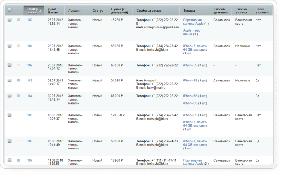This screenshot has width=282, height=175.
Task: Open iPhone 5S product link in order 182
Action: [x=190, y=65]
